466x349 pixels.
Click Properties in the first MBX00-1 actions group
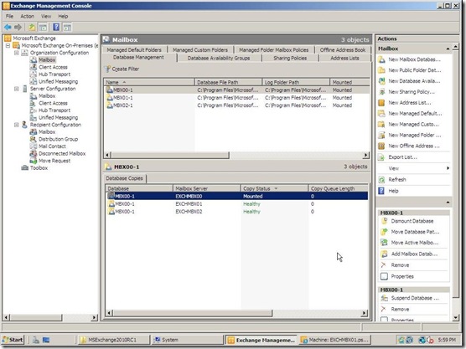click(x=402, y=276)
